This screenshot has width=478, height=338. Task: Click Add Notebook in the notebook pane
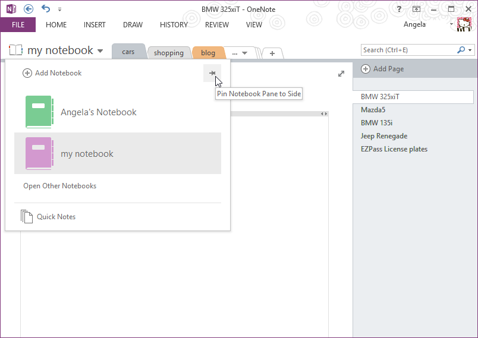(x=52, y=73)
